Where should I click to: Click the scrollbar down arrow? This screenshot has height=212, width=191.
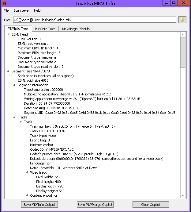click(x=183, y=195)
